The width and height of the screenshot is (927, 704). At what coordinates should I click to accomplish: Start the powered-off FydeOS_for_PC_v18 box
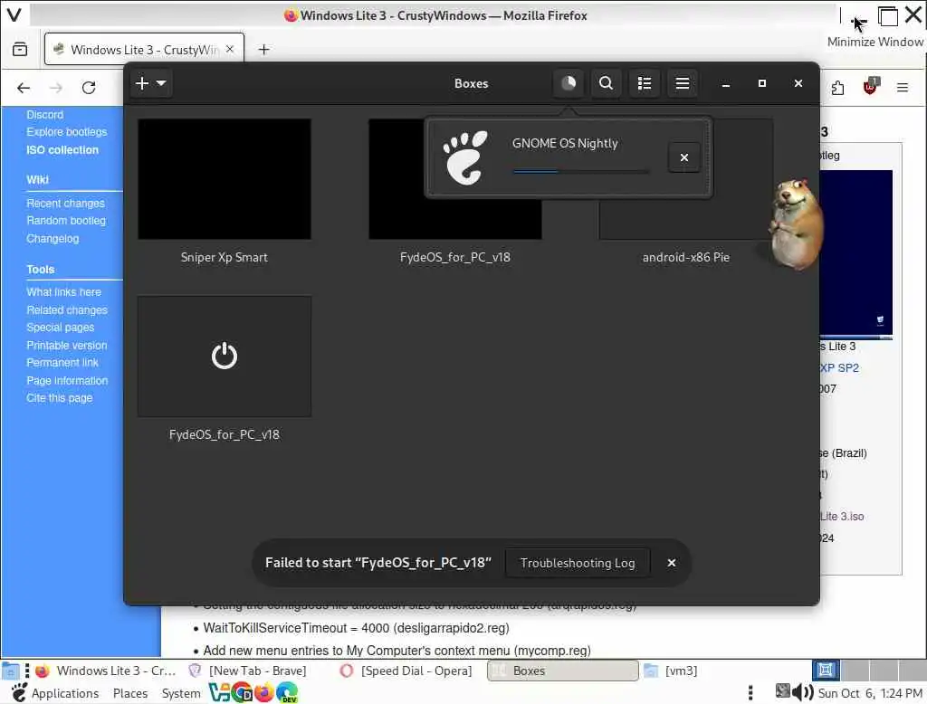[225, 357]
